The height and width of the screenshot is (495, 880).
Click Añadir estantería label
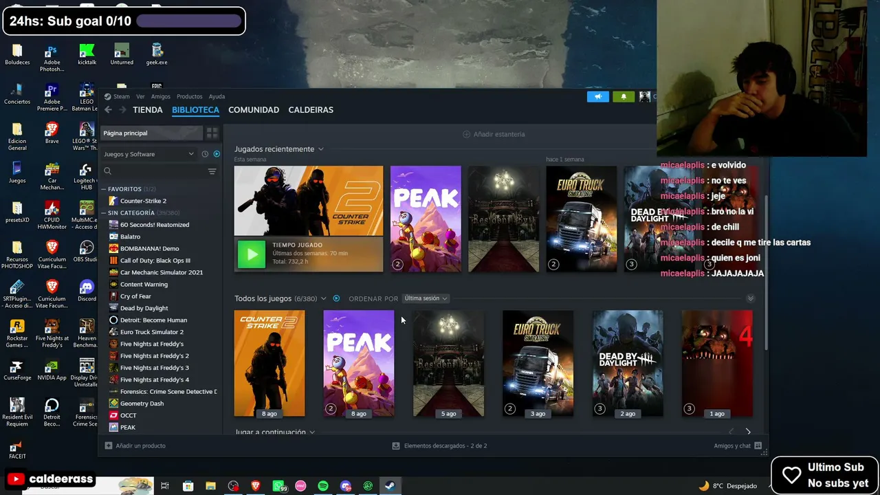coord(499,134)
